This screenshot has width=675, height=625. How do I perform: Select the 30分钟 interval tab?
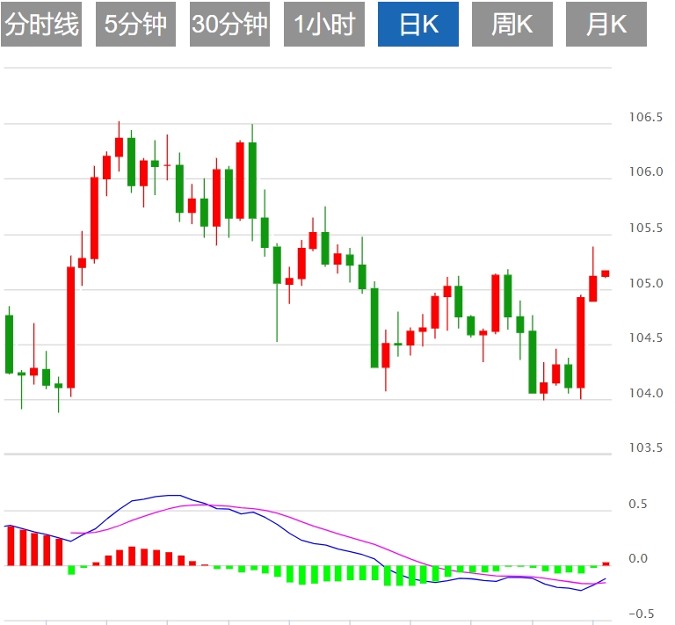pyautogui.click(x=230, y=24)
